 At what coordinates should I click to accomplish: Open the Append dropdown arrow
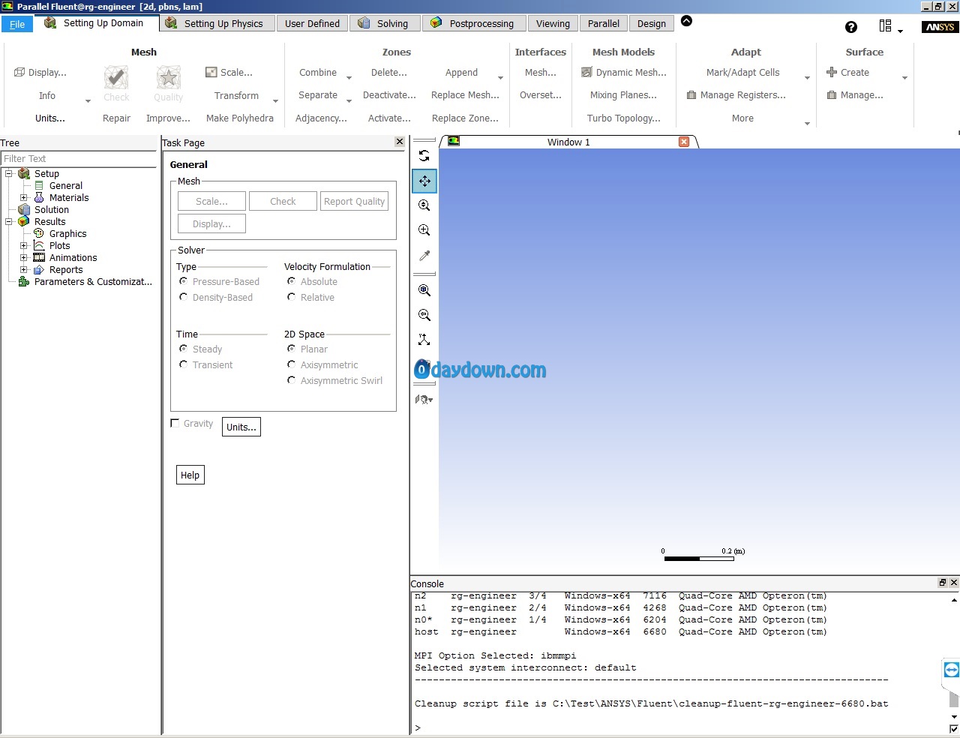pos(500,77)
